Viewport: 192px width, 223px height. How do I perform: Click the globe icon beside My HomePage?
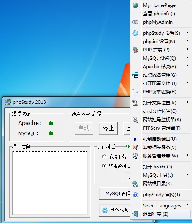pos(135,5)
